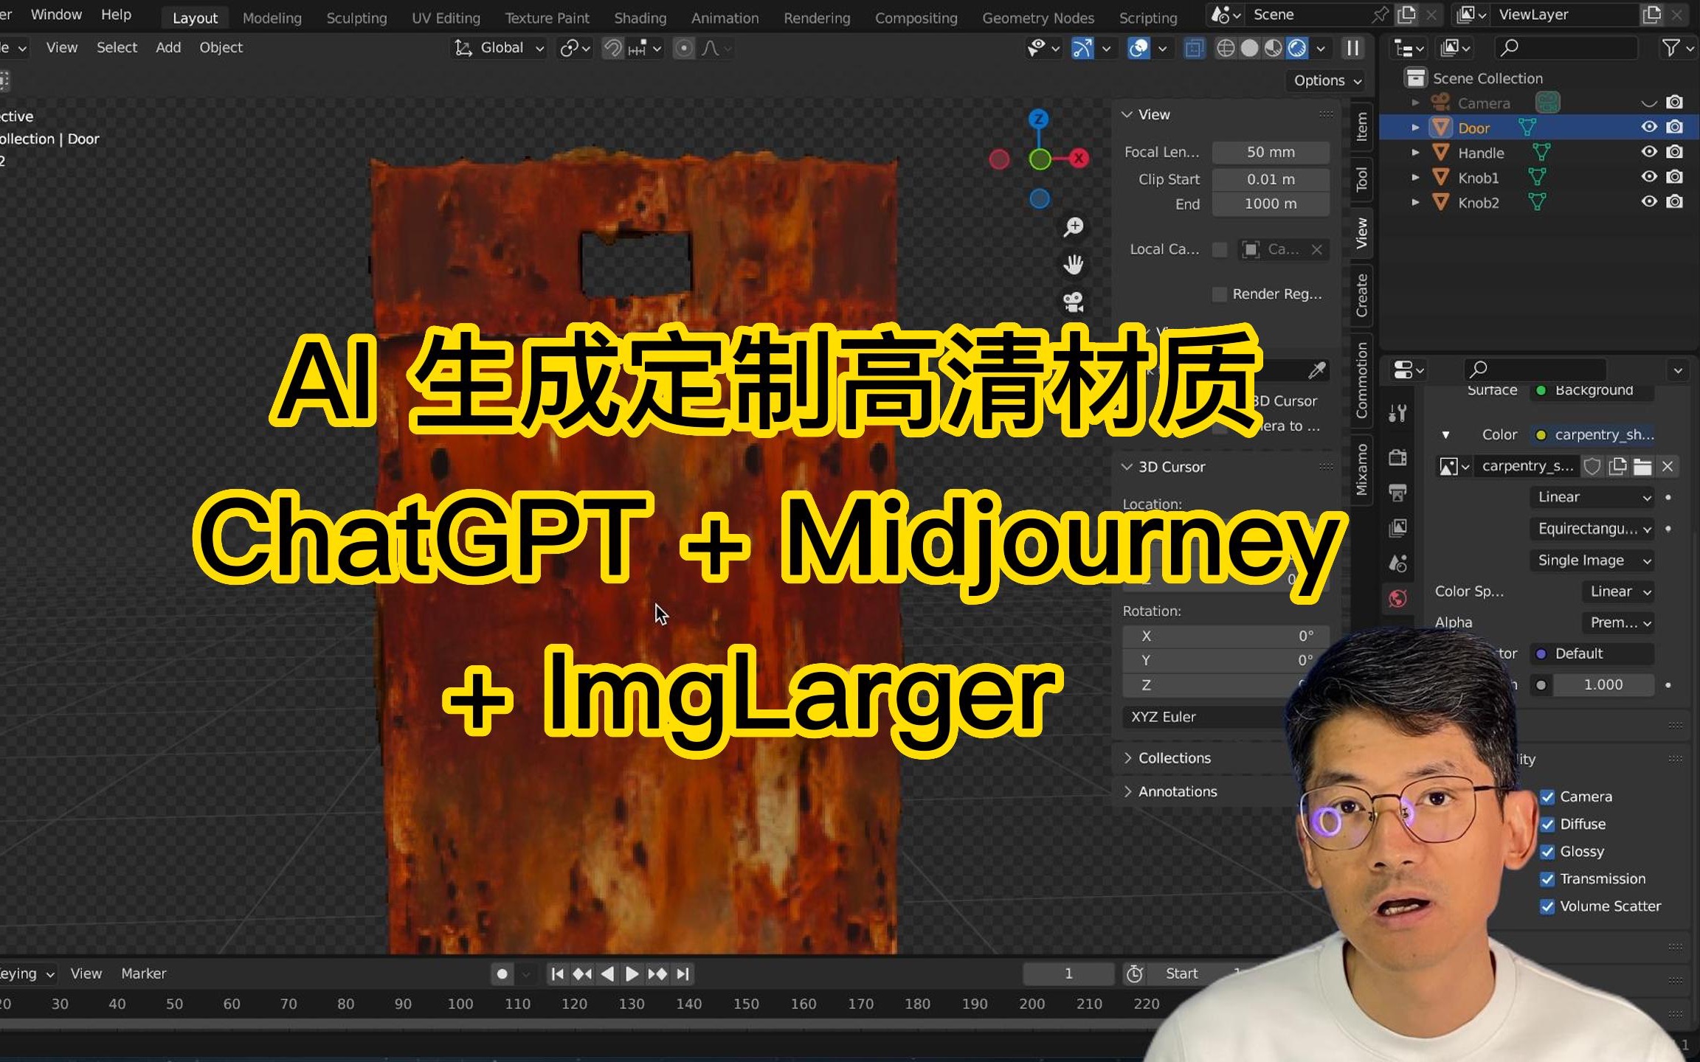Click the outliner search field

pyautogui.click(x=1566, y=48)
